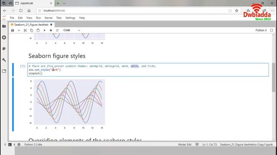Viewport: 277px width, 155px height.
Task: Open the Edit menu
Action: 20,18
